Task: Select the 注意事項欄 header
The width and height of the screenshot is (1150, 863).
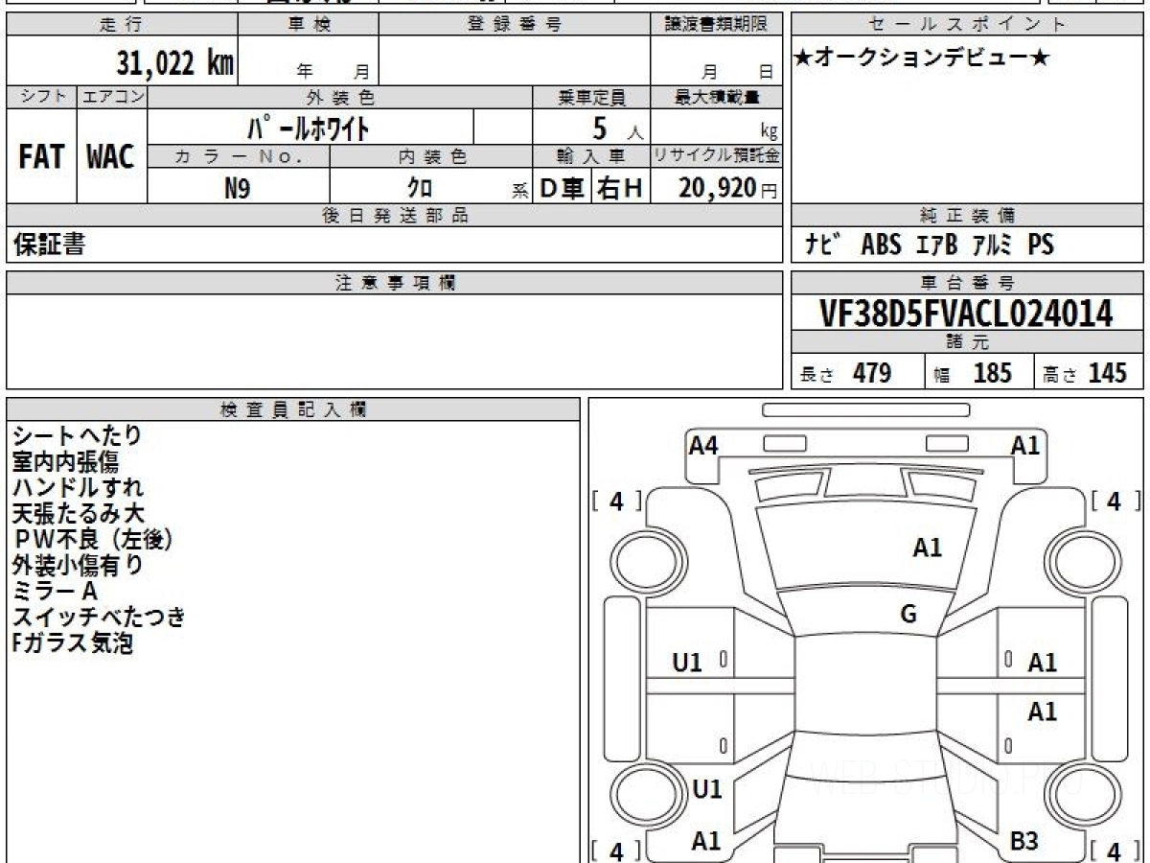Action: tap(394, 283)
